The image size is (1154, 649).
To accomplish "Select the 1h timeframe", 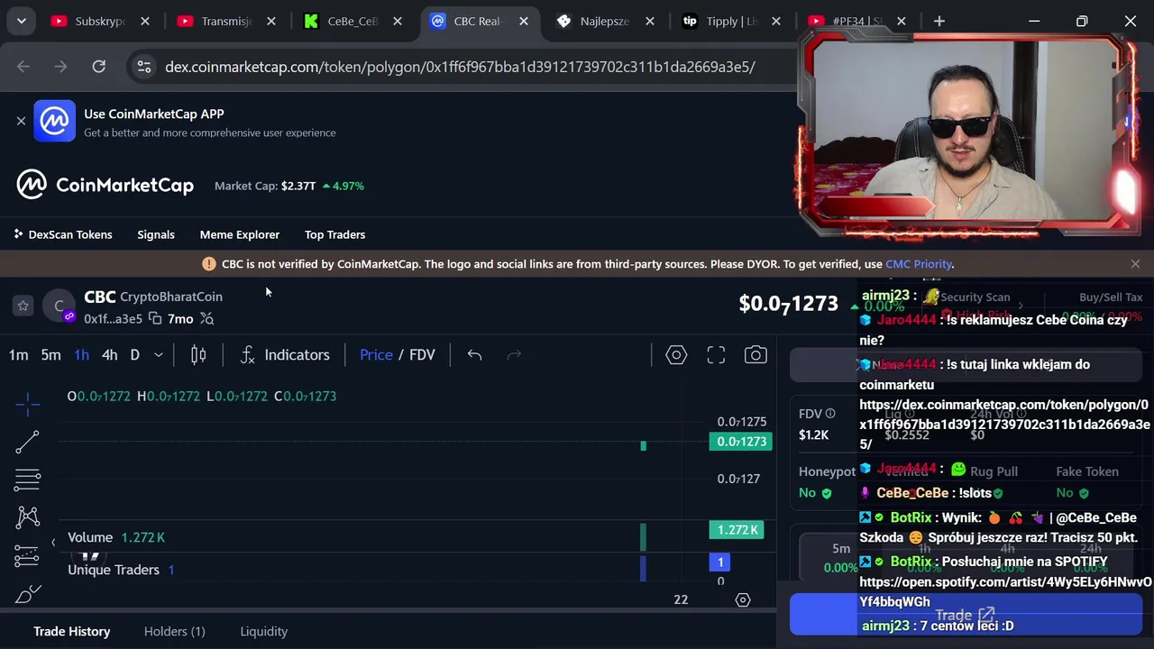I will click(81, 355).
